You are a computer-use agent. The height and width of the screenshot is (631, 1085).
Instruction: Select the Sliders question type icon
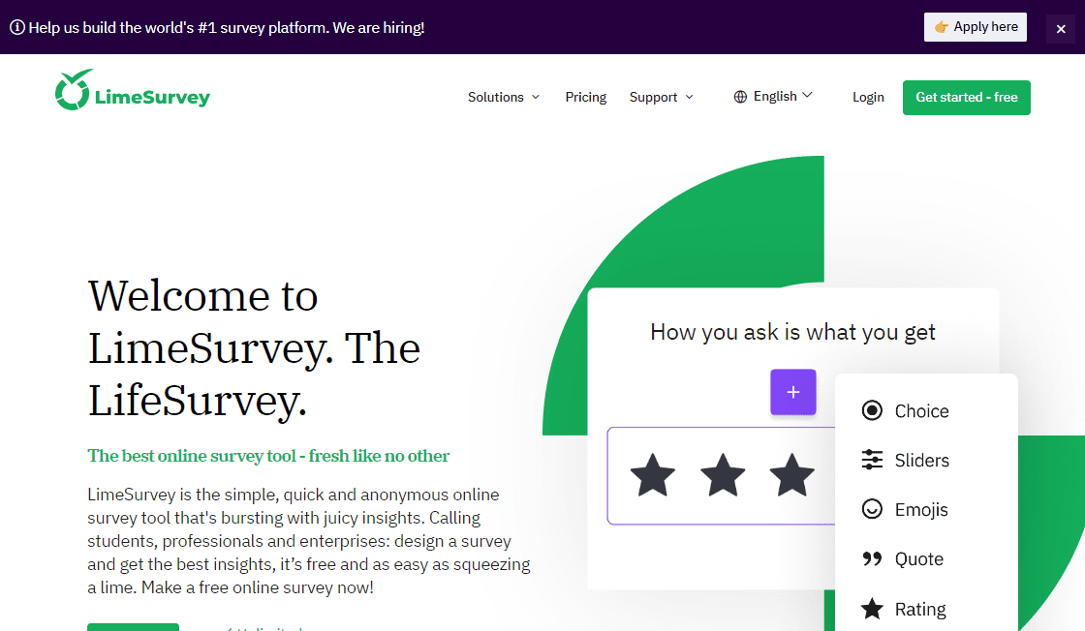[874, 460]
